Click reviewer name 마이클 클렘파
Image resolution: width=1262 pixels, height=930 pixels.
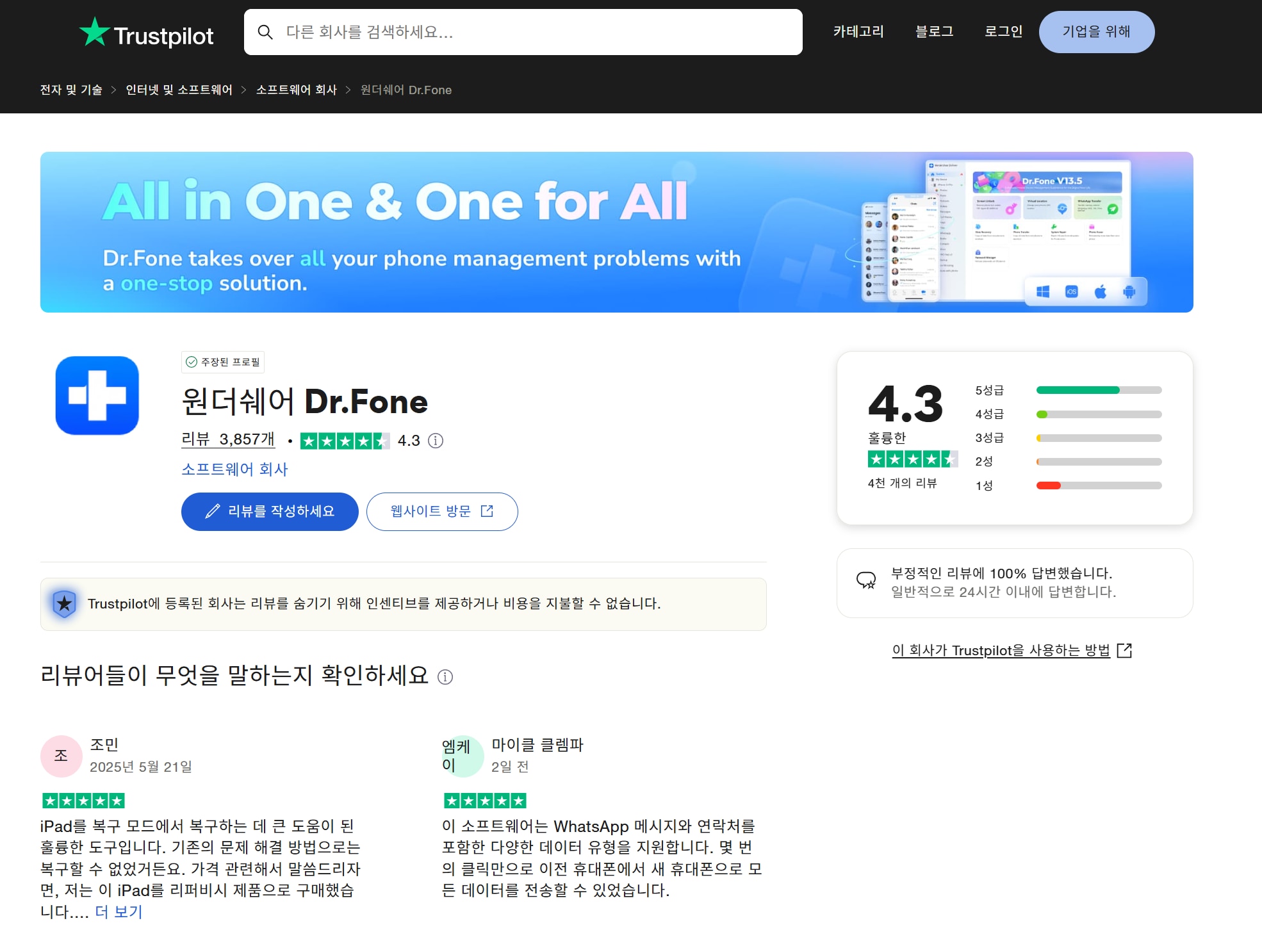(537, 745)
